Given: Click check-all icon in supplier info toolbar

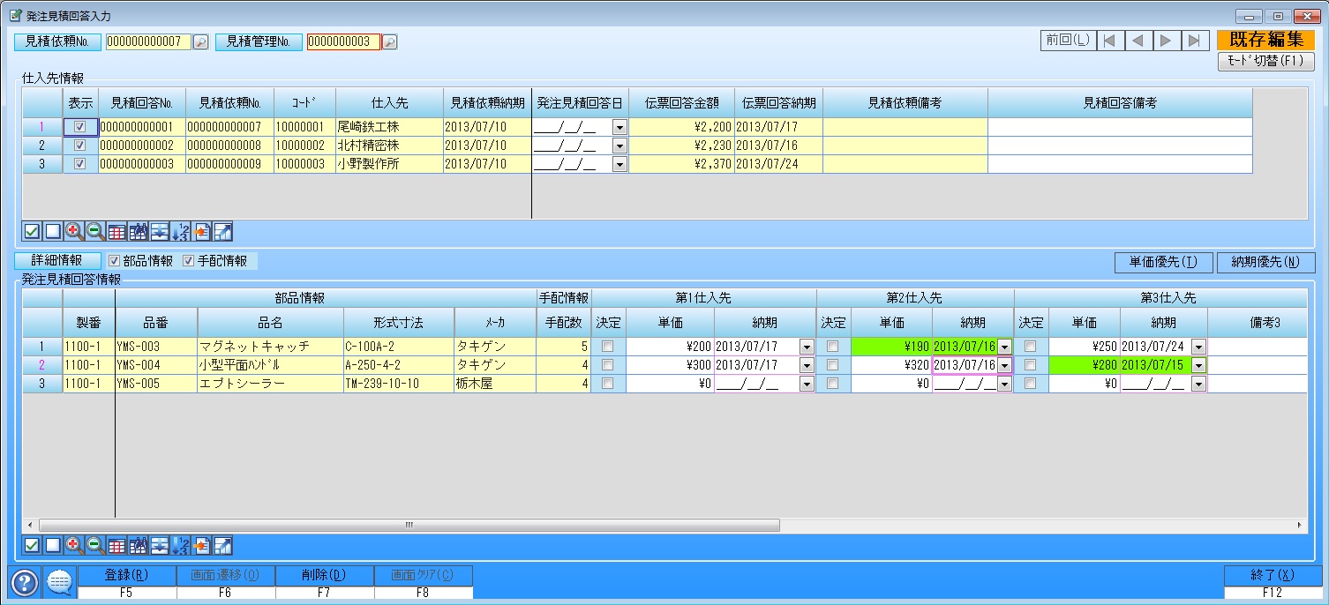Looking at the screenshot, I should 32,232.
